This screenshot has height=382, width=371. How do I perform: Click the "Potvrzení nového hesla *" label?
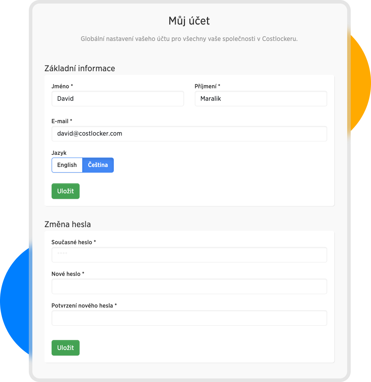click(84, 305)
